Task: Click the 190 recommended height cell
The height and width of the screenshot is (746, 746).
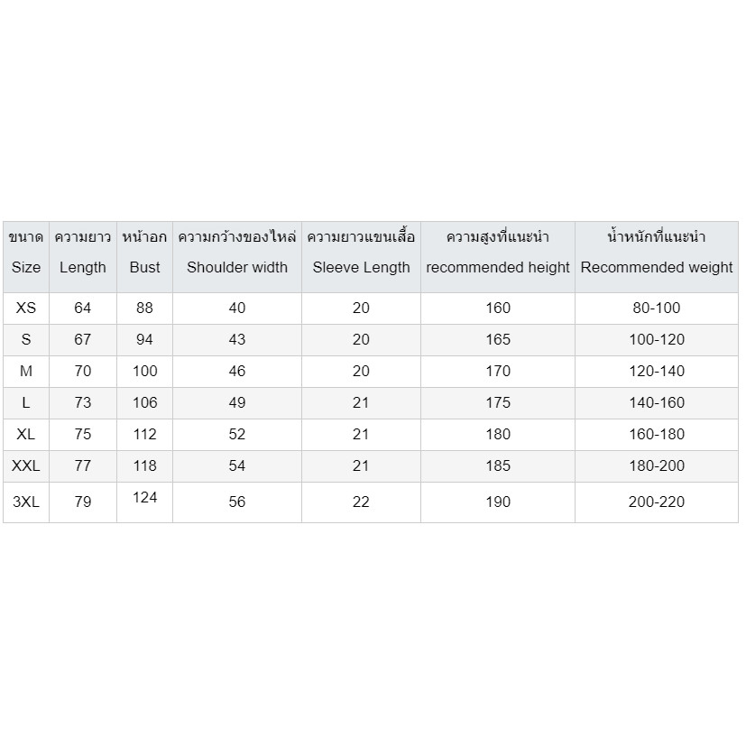Action: click(498, 502)
